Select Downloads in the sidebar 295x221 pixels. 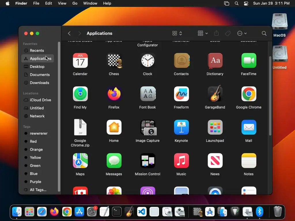coord(38,83)
